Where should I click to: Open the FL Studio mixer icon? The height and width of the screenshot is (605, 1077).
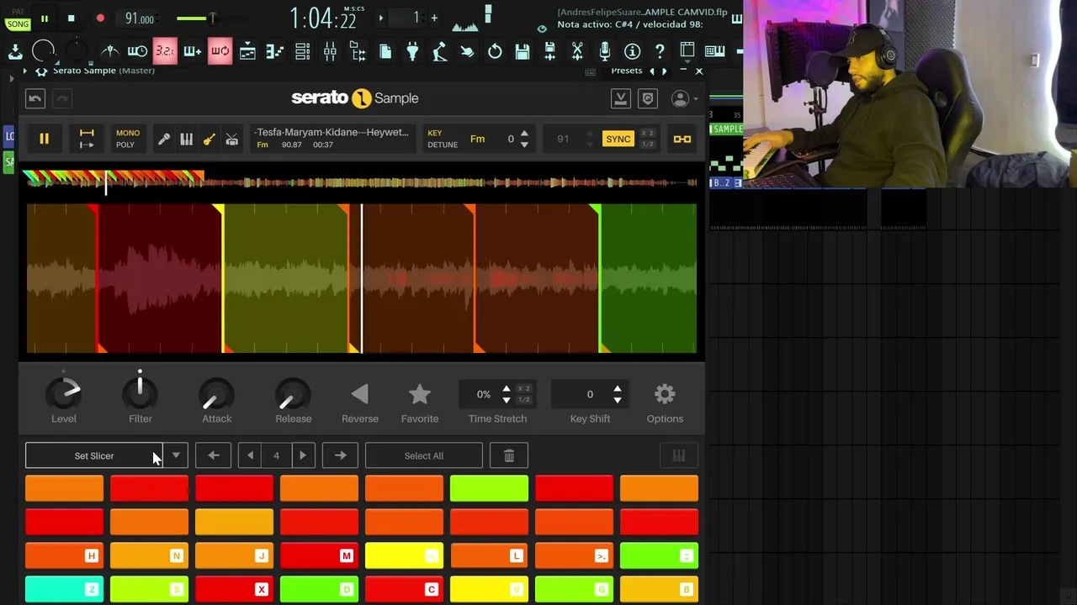point(330,52)
